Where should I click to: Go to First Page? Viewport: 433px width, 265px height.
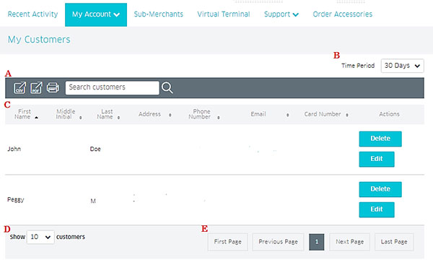227,242
